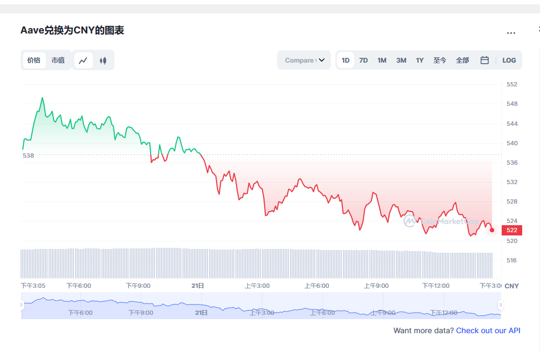This screenshot has width=540, height=351.
Task: Show the 1Y time range
Action: [x=420, y=60]
